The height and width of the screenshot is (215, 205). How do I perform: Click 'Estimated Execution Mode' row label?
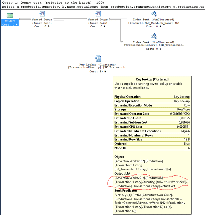coord(133,105)
